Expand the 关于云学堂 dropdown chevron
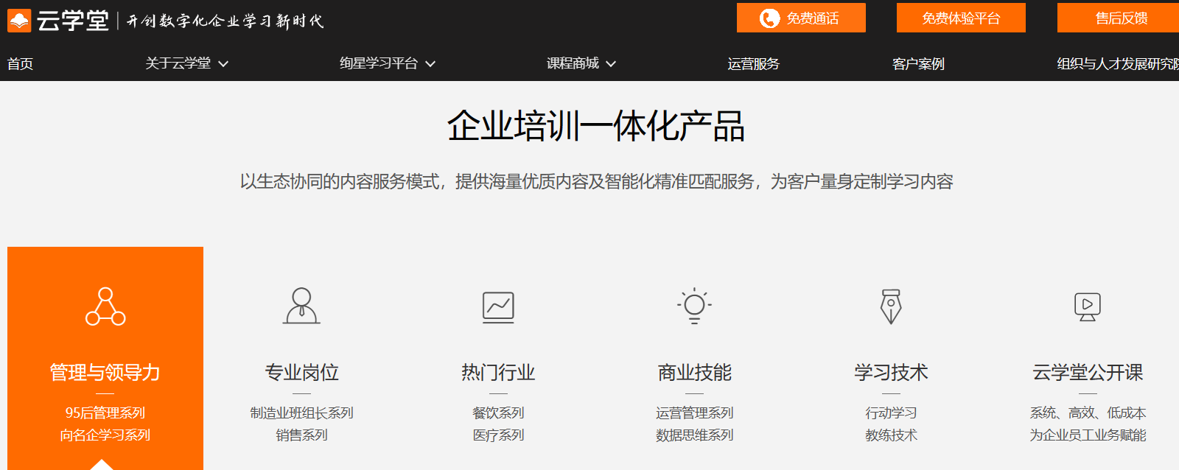 click(223, 64)
